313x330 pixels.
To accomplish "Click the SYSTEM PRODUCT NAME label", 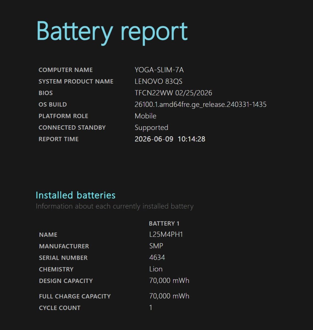I will [x=76, y=81].
